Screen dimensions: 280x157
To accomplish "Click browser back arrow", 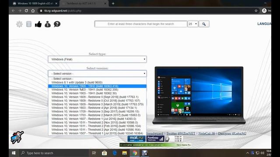I will 13,10.
